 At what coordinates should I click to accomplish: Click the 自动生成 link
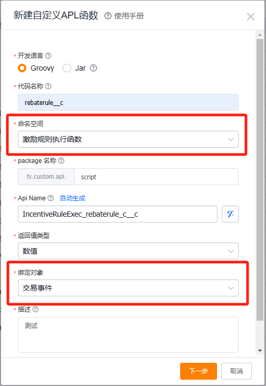pos(73,198)
